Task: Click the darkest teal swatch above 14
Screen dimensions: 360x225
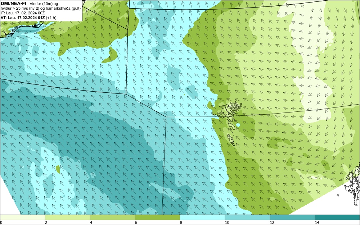Action: point(338,217)
